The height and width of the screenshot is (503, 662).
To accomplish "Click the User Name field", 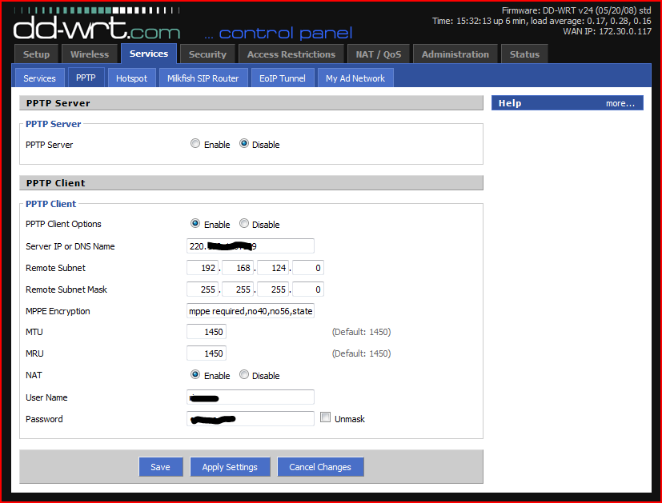I will click(x=251, y=397).
